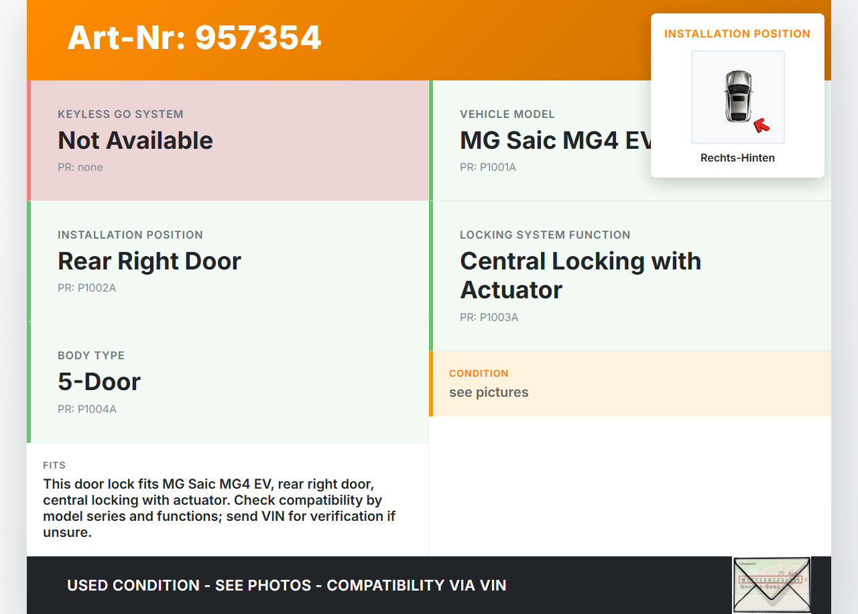The image size is (858, 614).
Task: Click the Used Condition footer banner text
Action: pyautogui.click(x=287, y=585)
